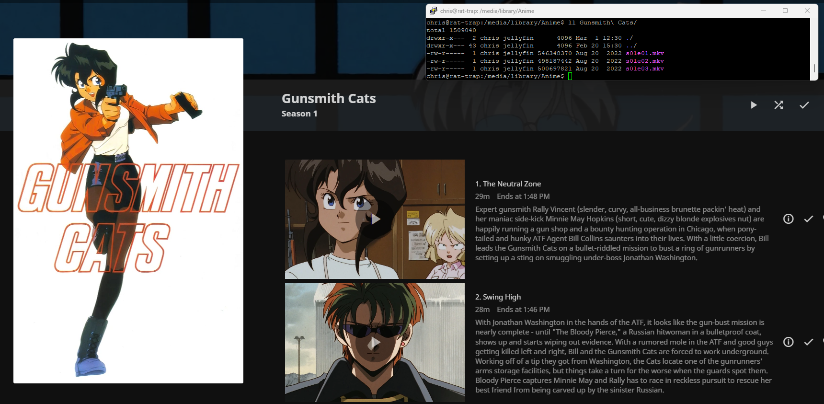
Task: Click play overlay on The Neutral Zone thumbnail
Action: tap(375, 219)
